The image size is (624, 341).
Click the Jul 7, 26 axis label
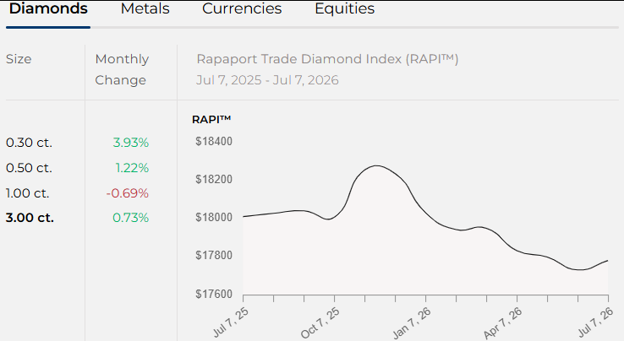coord(596,322)
